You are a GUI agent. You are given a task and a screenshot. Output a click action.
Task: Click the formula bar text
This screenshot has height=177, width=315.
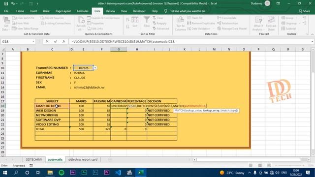[x=124, y=41]
